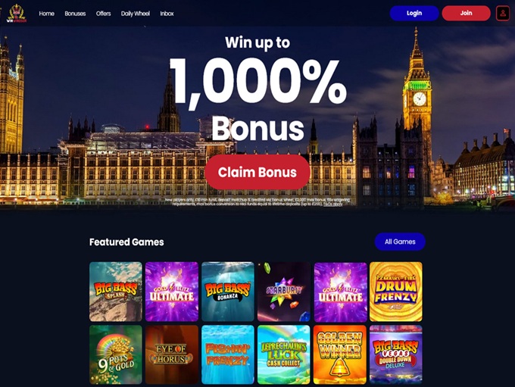
Task: Launch Big Bass Vegas Double Down Deluxe
Action: (x=396, y=354)
